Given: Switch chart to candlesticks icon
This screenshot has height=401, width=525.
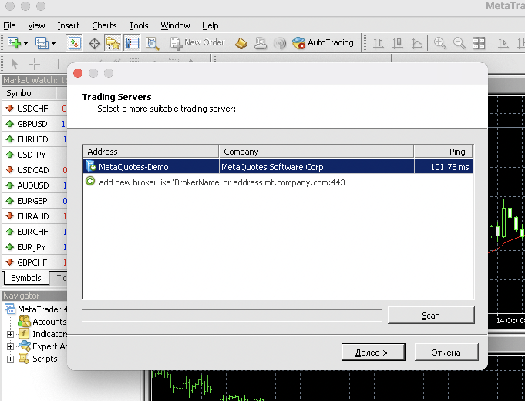Looking at the screenshot, I should pyautogui.click(x=397, y=43).
